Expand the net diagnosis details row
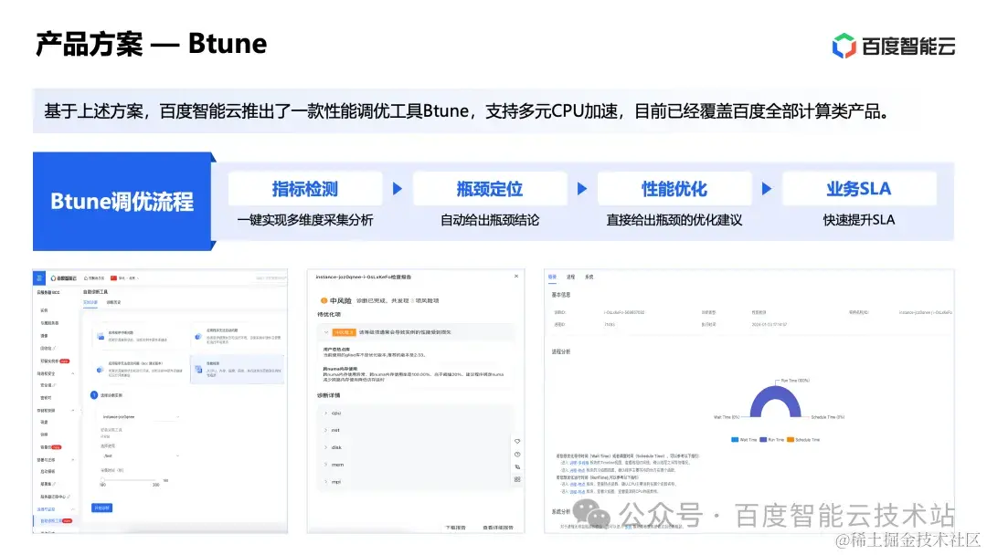 416,430
